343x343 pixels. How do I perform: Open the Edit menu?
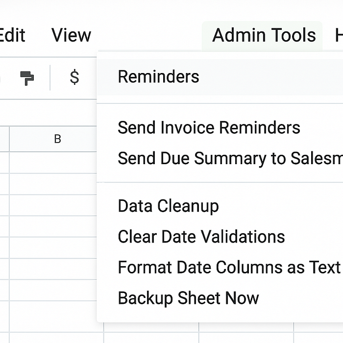point(12,35)
